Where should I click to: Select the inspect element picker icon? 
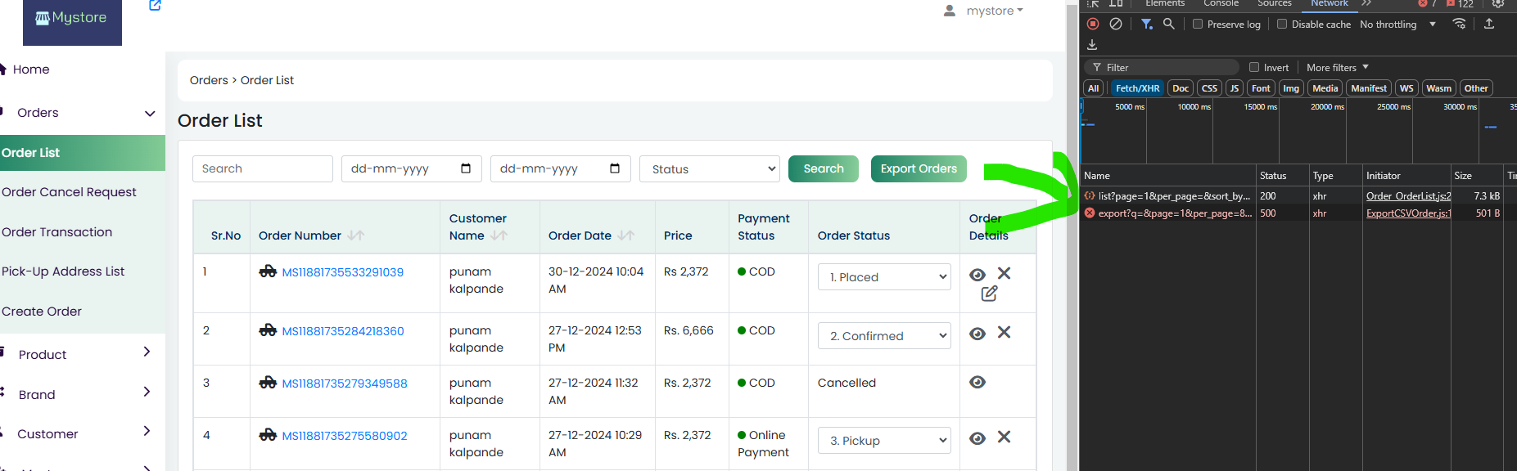click(x=1093, y=3)
